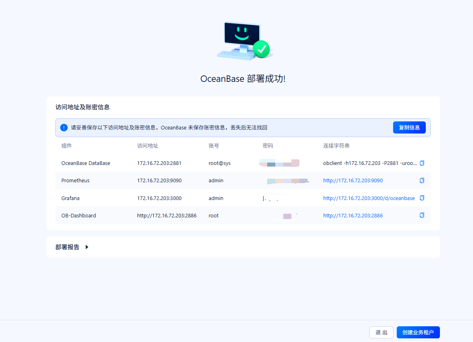Viewport: 473px width, 342px height.
Task: Click the Grafana admin account cell
Action: point(216,198)
